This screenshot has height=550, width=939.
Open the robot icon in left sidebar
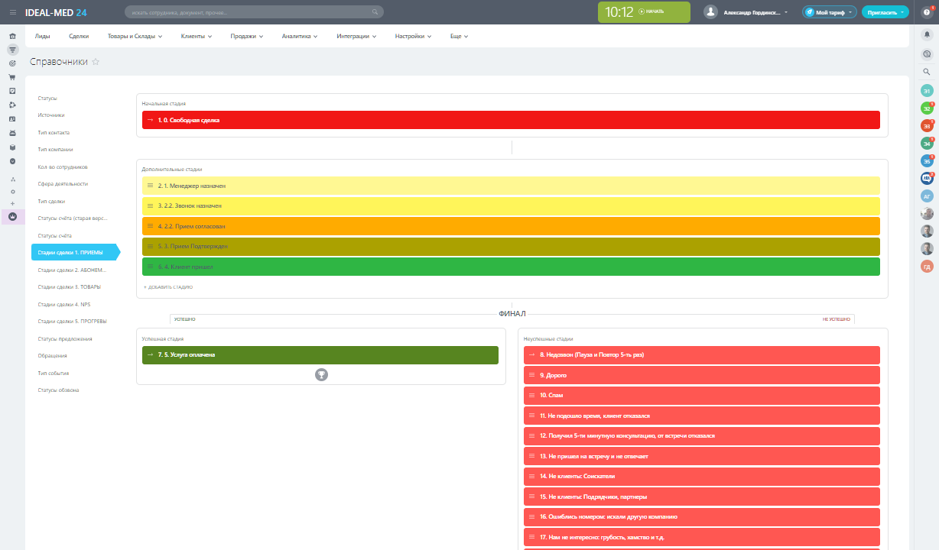(12, 133)
